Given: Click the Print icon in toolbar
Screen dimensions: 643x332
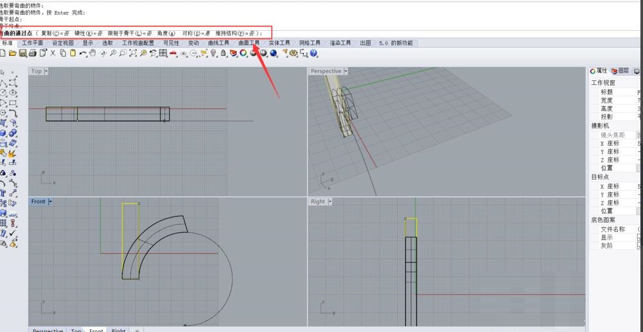Looking at the screenshot, I should pos(33,53).
